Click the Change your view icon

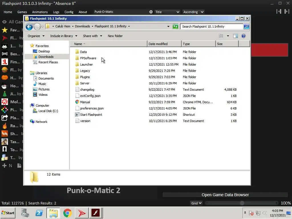tap(221, 36)
